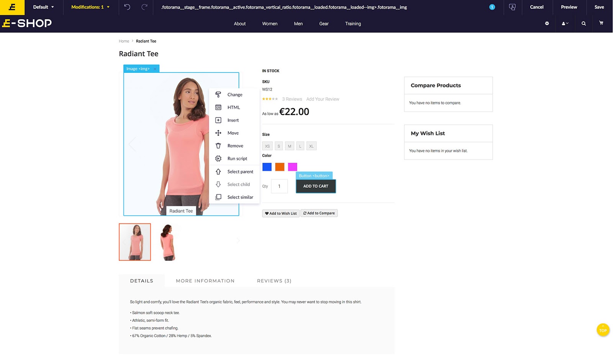Save the modifications

(x=599, y=7)
